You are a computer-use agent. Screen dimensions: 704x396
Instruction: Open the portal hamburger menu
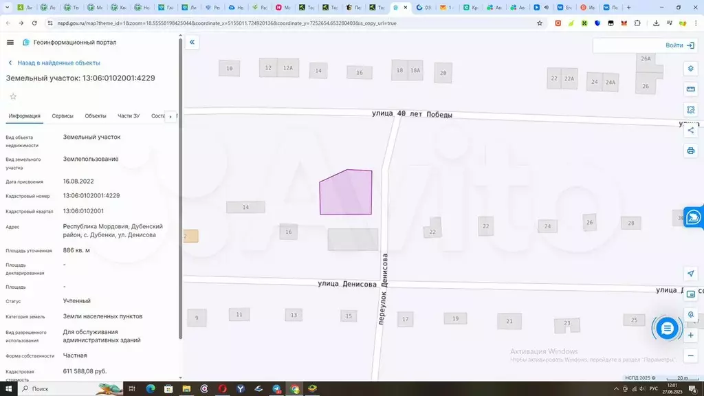10,42
